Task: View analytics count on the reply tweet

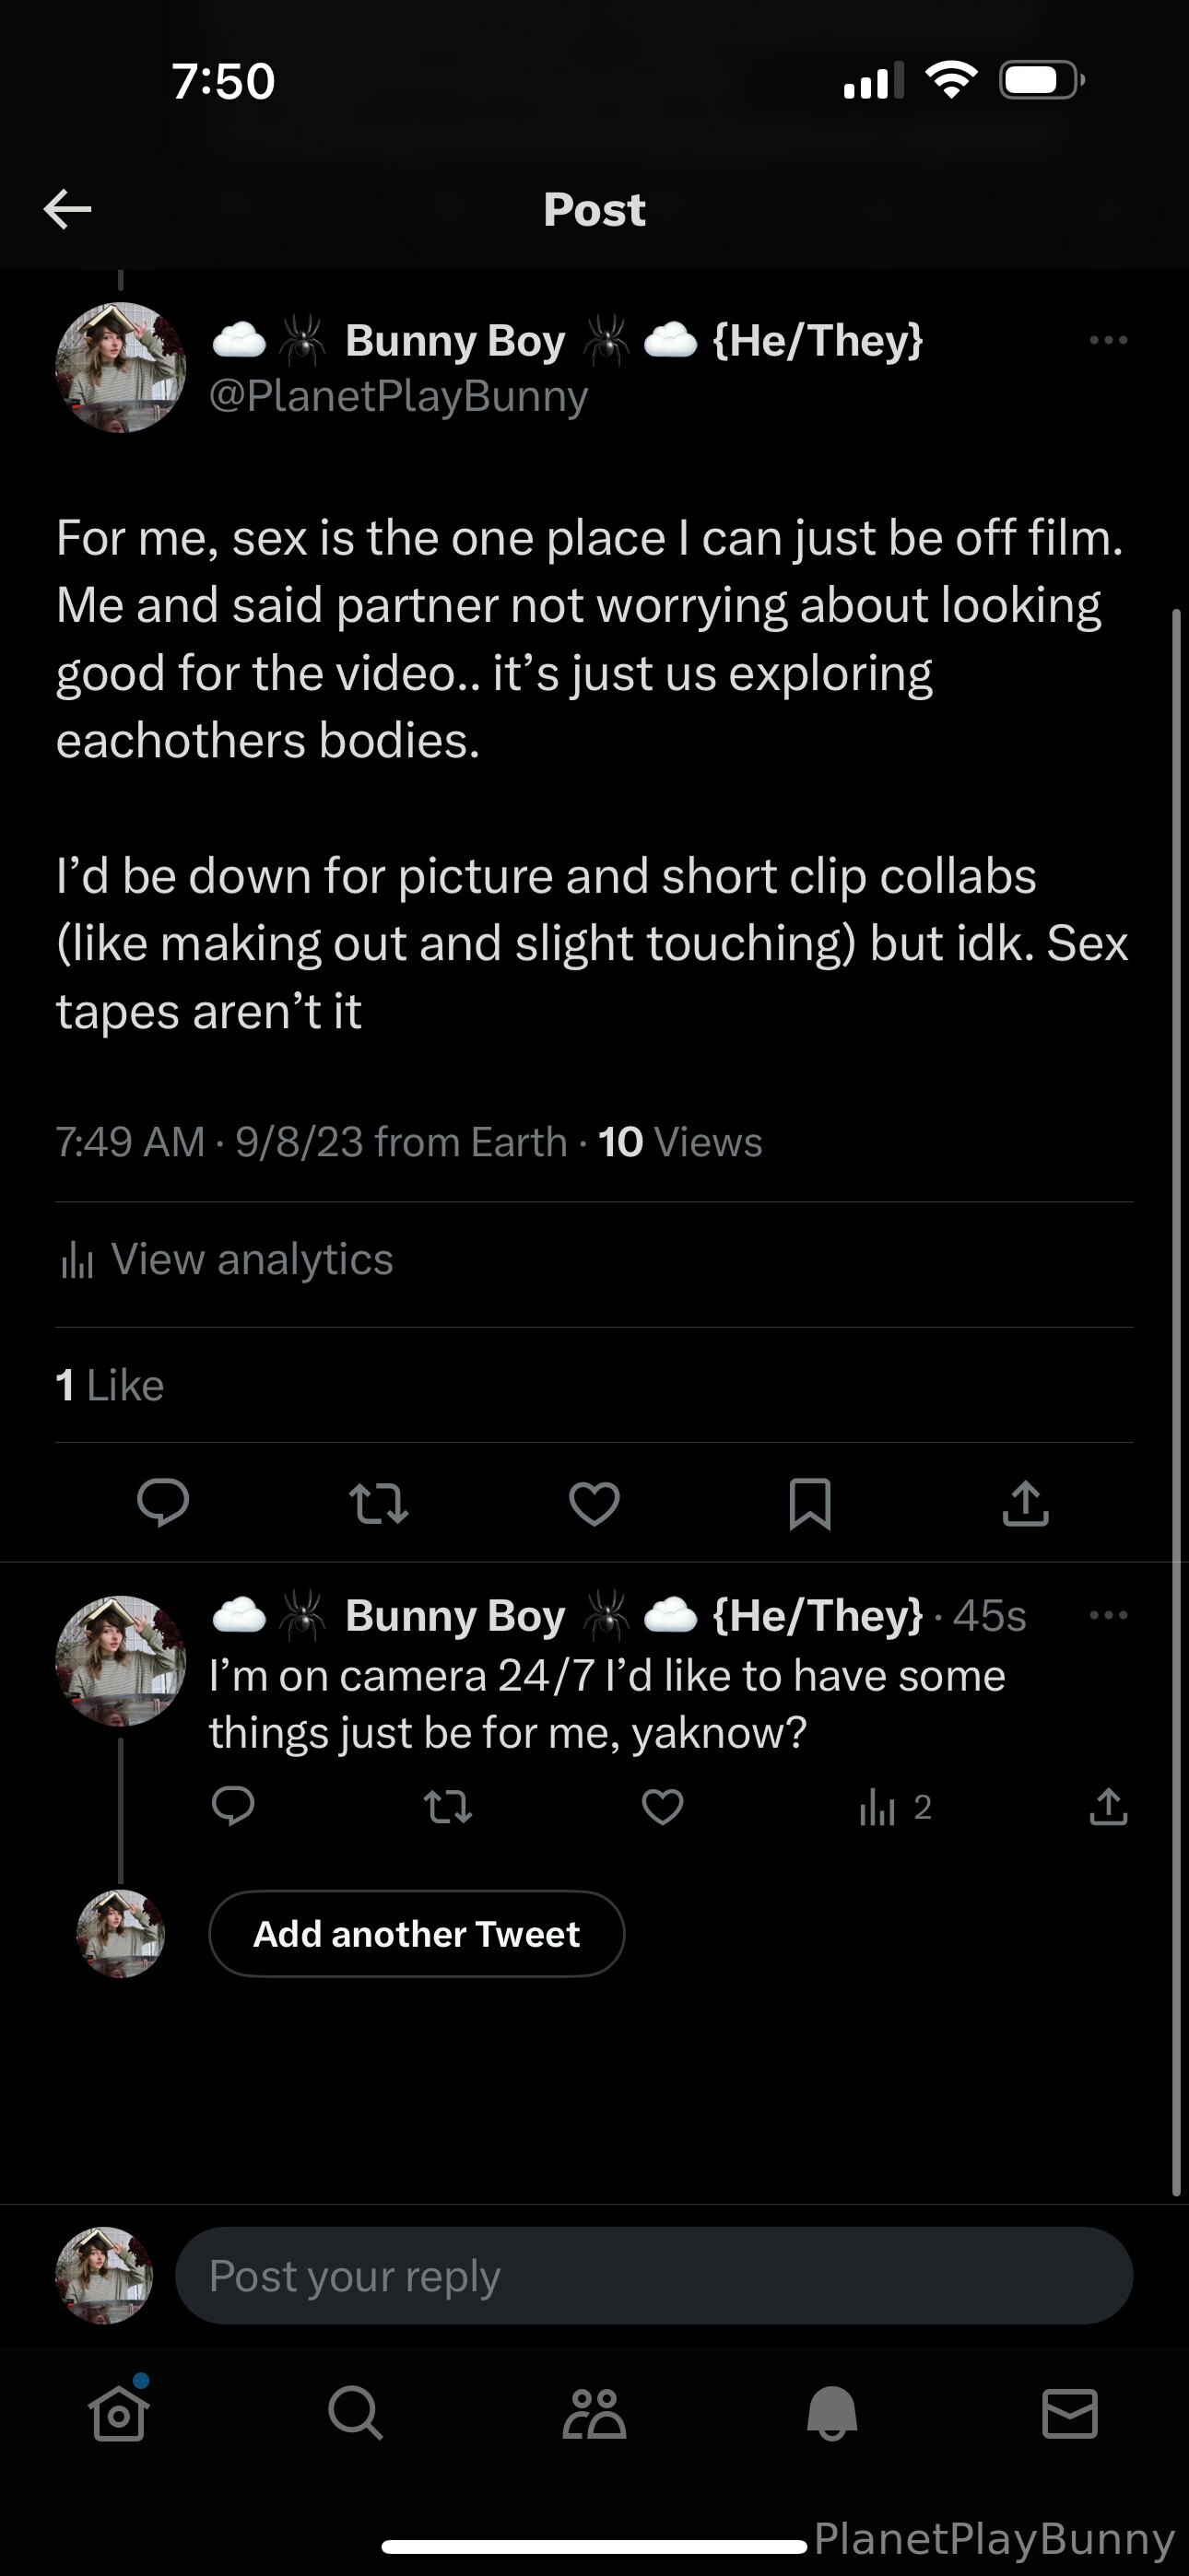Action: coord(895,1807)
